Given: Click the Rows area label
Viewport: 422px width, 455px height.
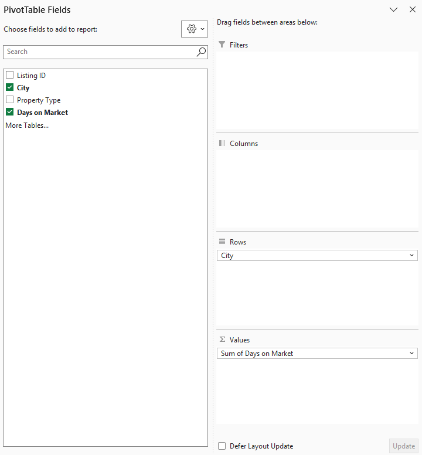Looking at the screenshot, I should pos(238,242).
